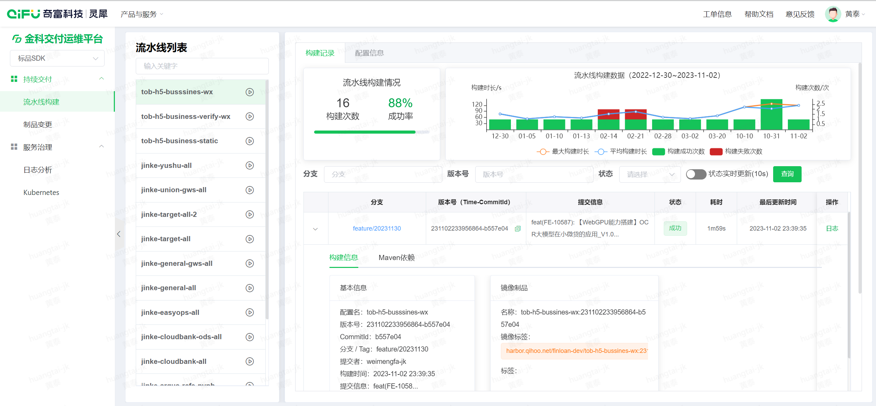Run the tob-h5-busssines-wx pipeline
The height and width of the screenshot is (406, 876).
[x=249, y=92]
